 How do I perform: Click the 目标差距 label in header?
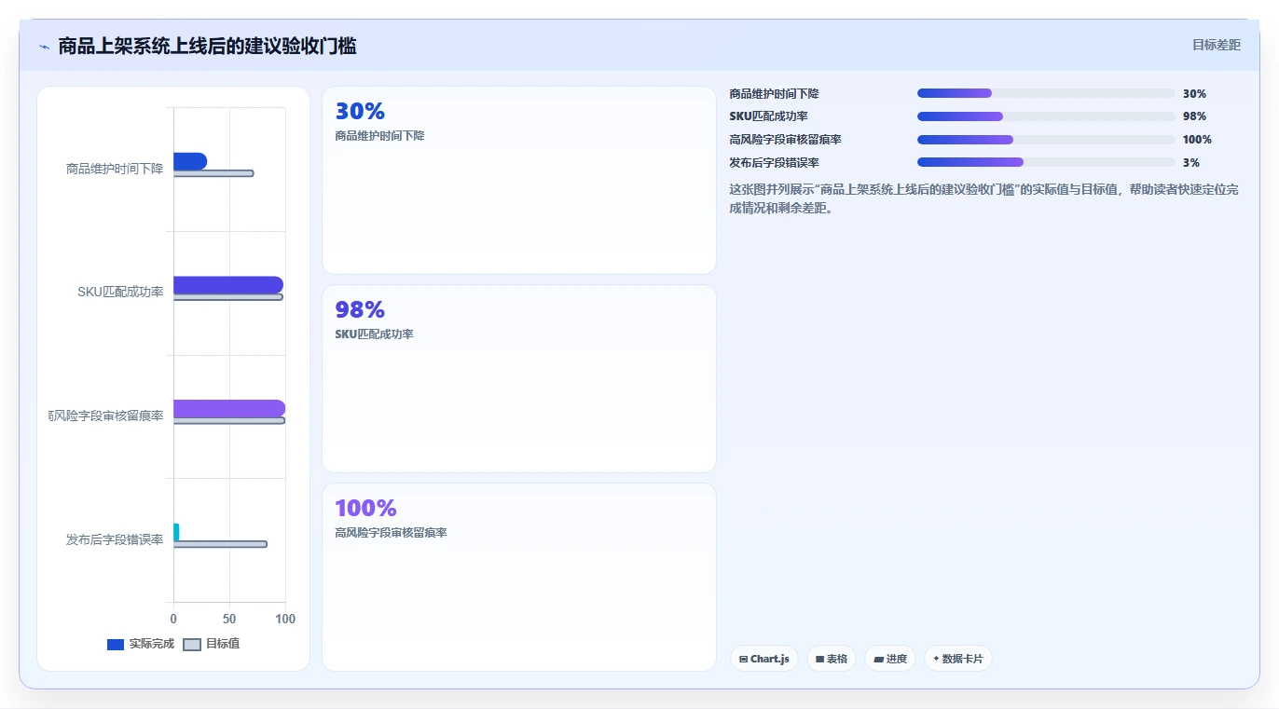pyautogui.click(x=1217, y=45)
